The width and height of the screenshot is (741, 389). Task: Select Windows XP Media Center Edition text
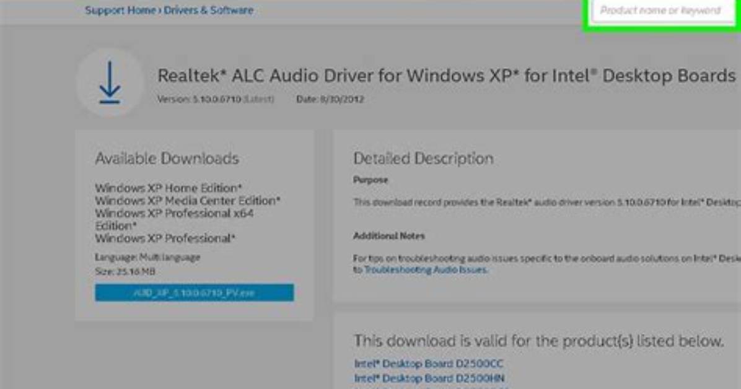pyautogui.click(x=188, y=201)
